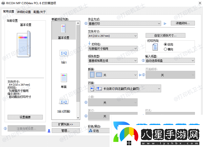This screenshot has height=147, width=203.
Task: Open the 输入纸盘 自动选择纸盘 dropdown
Action: 170,61
